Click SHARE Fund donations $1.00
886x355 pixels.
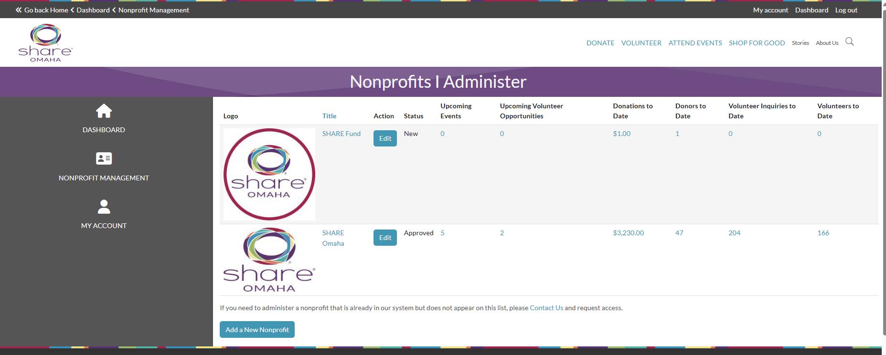click(x=622, y=134)
